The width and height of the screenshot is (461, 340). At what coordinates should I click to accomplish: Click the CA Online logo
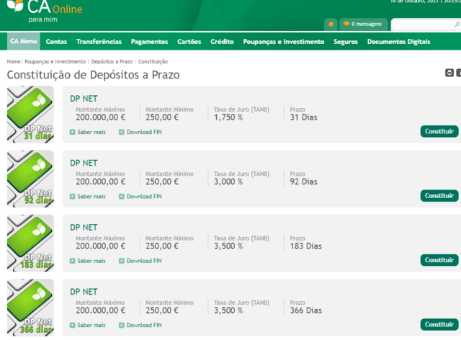click(45, 12)
